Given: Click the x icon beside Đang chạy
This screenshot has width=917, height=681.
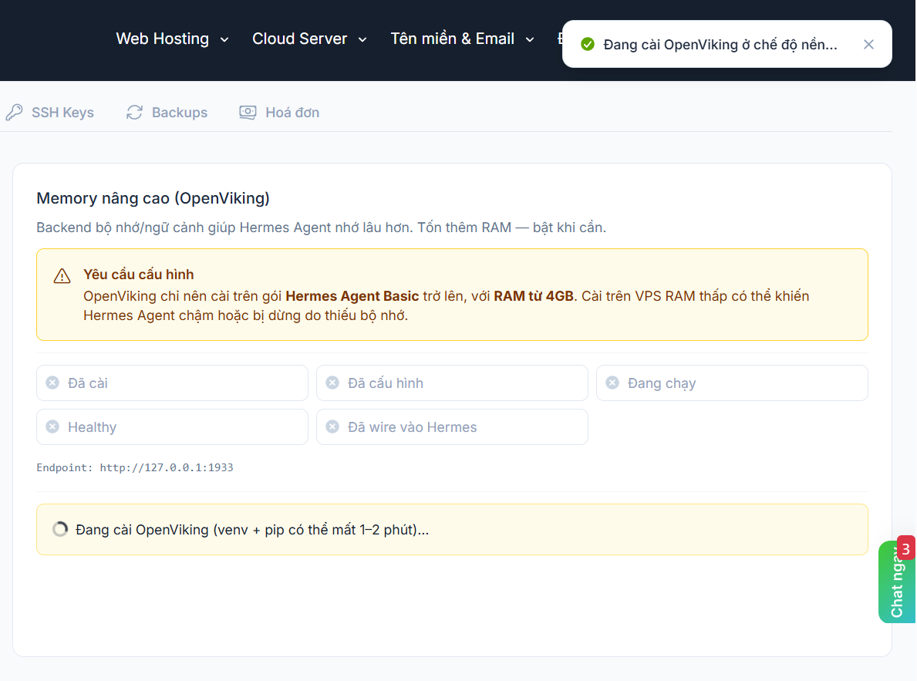Looking at the screenshot, I should [612, 383].
